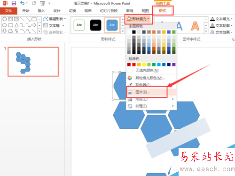This screenshot has width=235, height=176.
Task: Select the arrow line shape in the shapes gallery
Action: 28,19
